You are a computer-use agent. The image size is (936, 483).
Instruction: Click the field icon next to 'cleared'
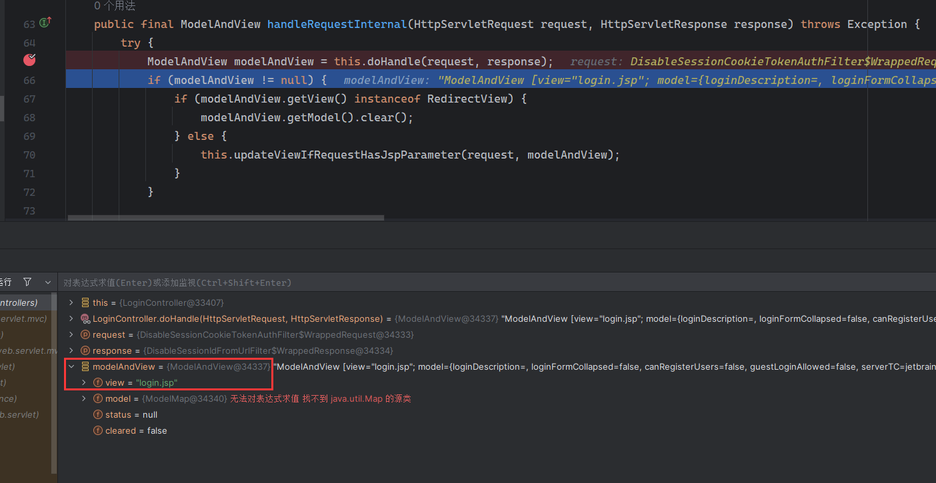[98, 430]
